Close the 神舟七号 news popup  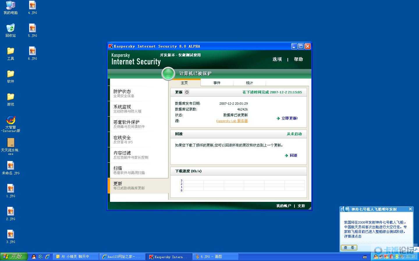coord(410,209)
